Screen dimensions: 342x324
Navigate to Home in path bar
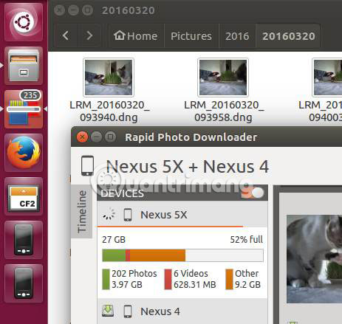point(136,35)
